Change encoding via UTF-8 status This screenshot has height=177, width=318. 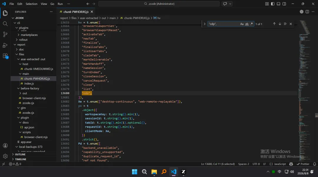pyautogui.click(x=256, y=164)
